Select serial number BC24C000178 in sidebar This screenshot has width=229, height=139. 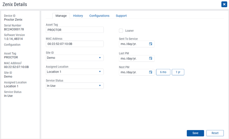pyautogui.click(x=14, y=29)
